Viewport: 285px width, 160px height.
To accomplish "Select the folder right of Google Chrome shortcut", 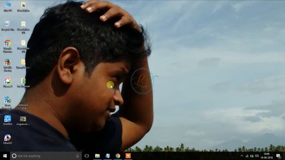I will click(x=23, y=46).
